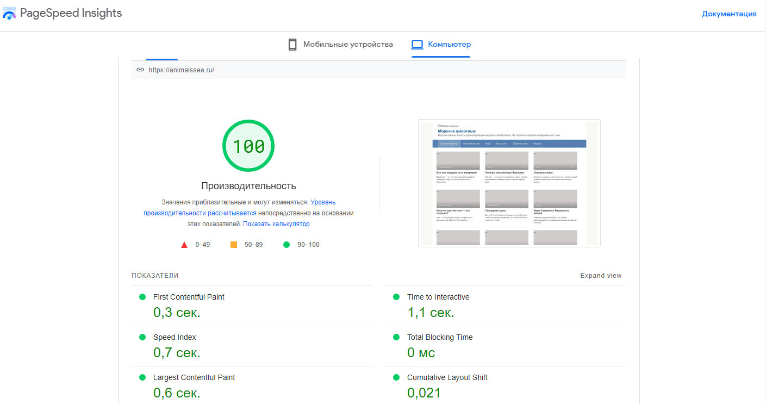Click the mobile phone device icon

[292, 45]
